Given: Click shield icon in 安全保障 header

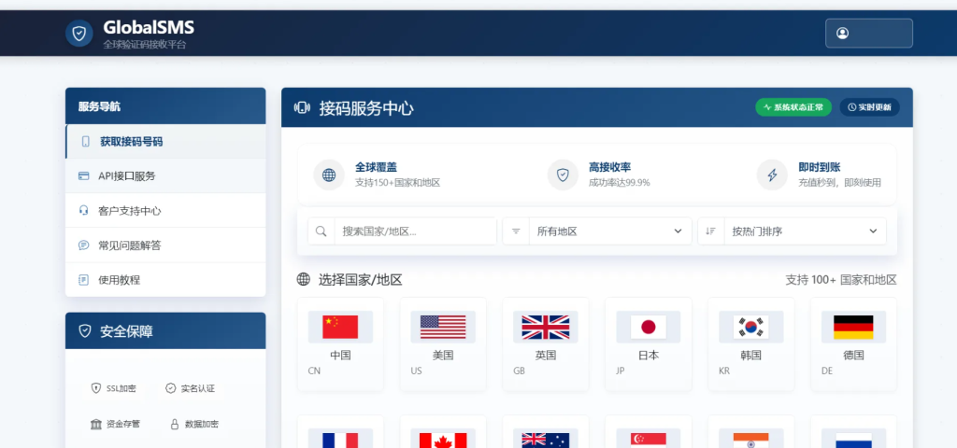Looking at the screenshot, I should (x=85, y=331).
